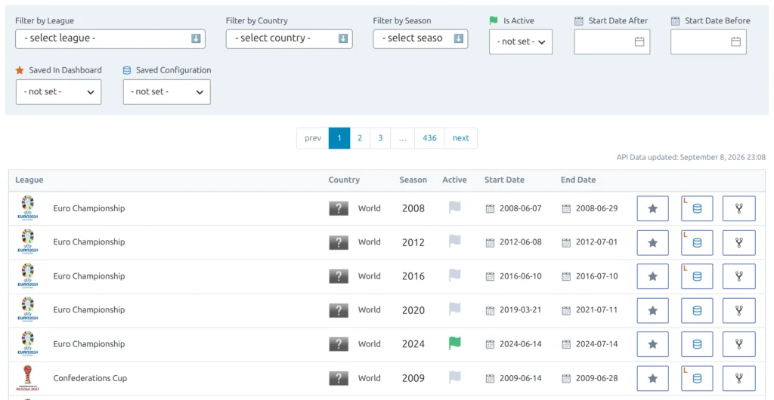Click end date 2009-06-28
The width and height of the screenshot is (774, 400).
pos(597,378)
